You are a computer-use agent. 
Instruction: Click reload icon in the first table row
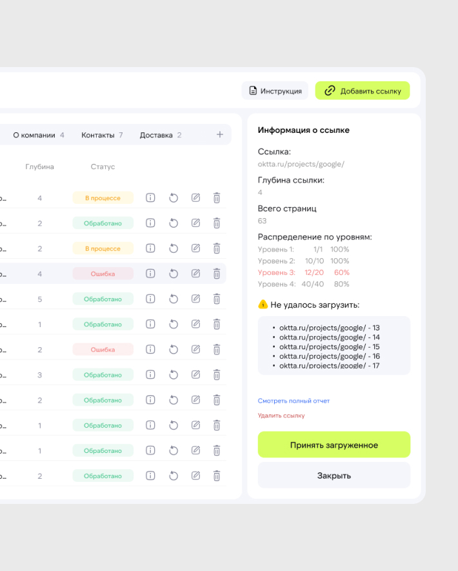173,198
